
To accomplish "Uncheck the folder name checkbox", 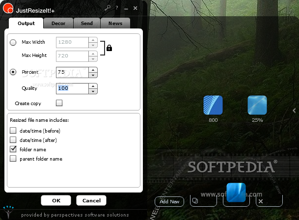I will click(13, 149).
